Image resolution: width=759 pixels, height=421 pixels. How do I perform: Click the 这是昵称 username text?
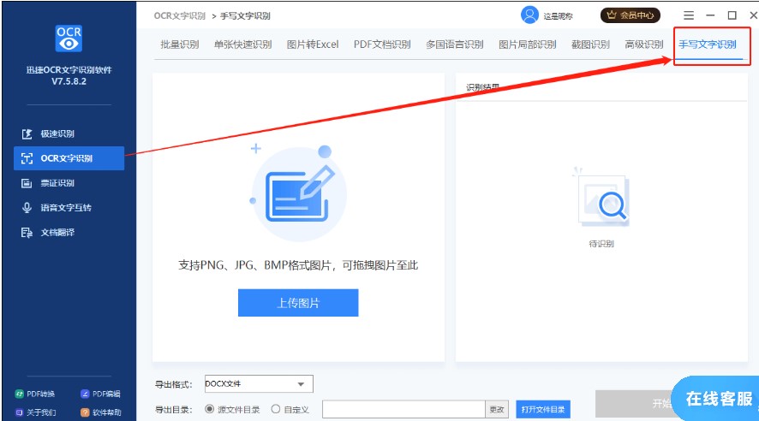coord(558,16)
